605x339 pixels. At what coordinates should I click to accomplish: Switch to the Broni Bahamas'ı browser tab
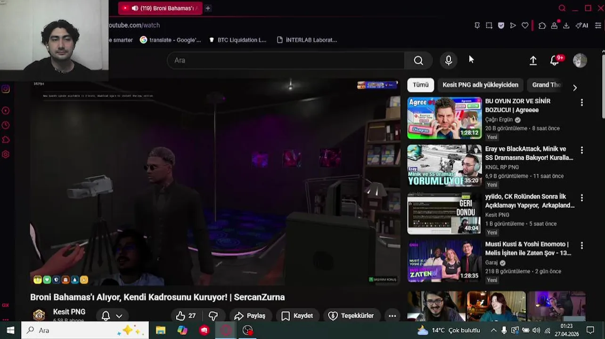pos(161,8)
